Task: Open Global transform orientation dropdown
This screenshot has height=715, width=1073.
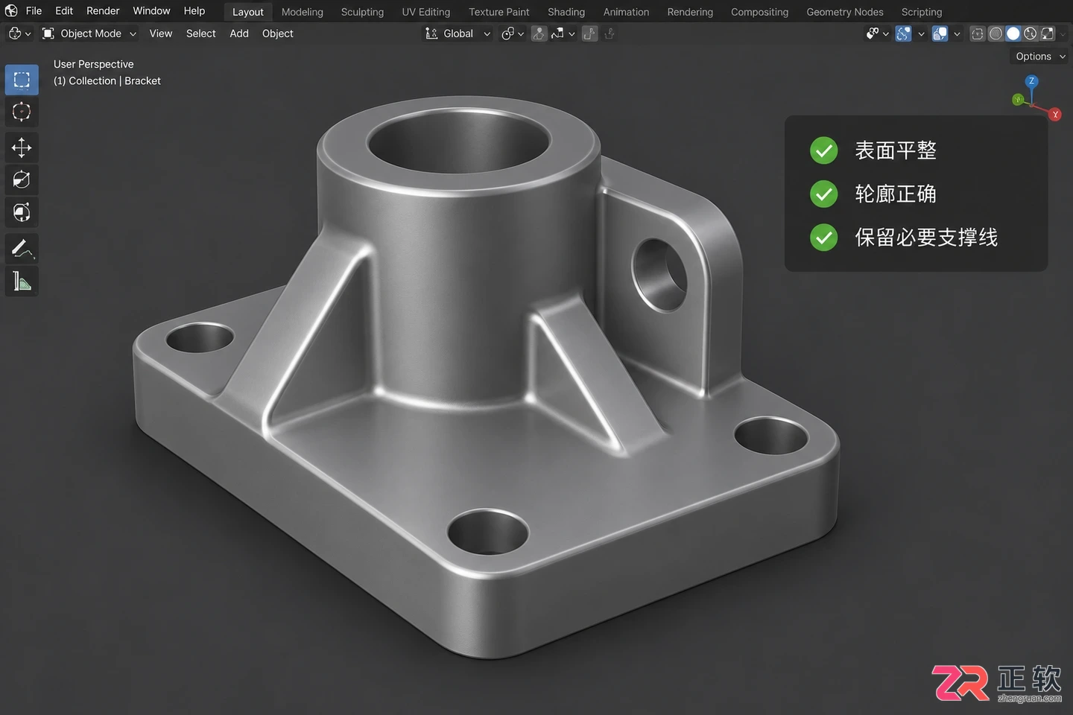Action: point(458,34)
